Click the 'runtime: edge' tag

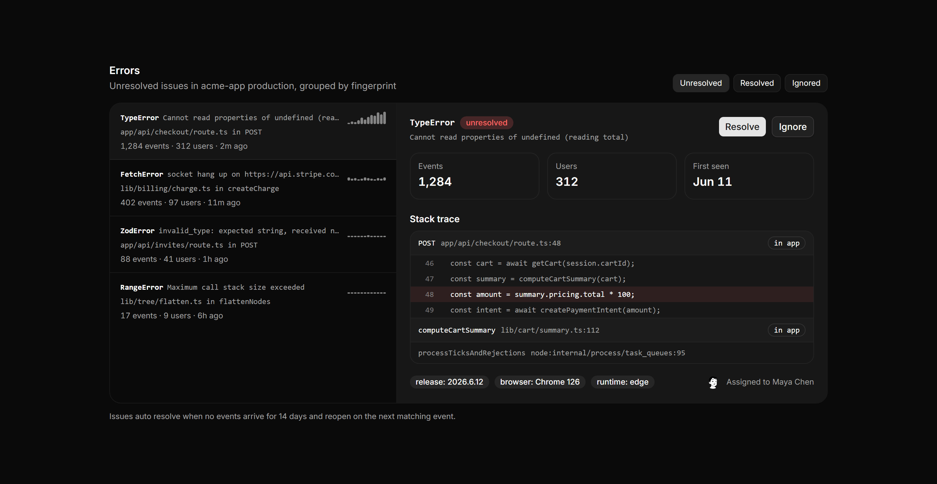pos(622,382)
